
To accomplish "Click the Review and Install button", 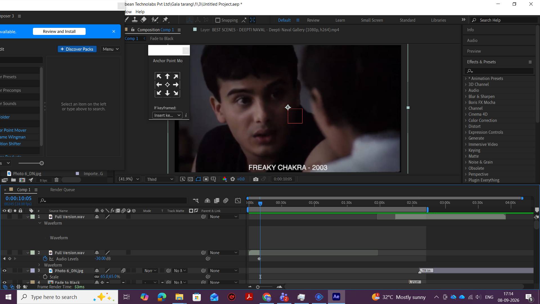I will (59, 32).
